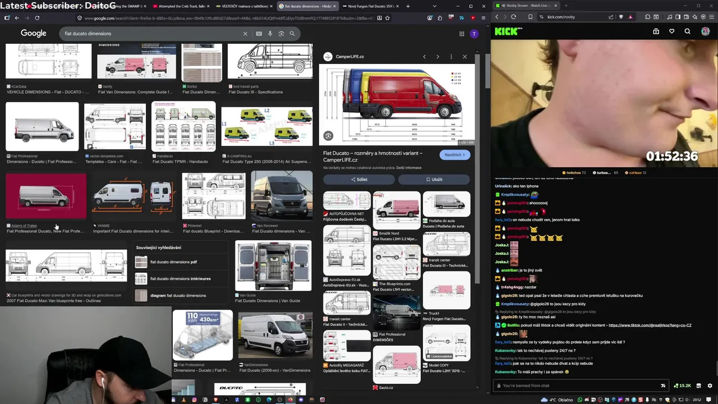Bookmark the Kick page
Image resolution: width=718 pixels, height=404 pixels.
click(x=530, y=17)
